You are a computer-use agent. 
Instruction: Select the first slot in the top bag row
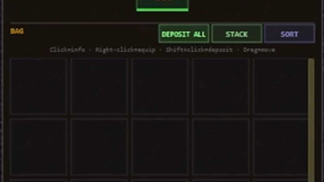[39, 86]
